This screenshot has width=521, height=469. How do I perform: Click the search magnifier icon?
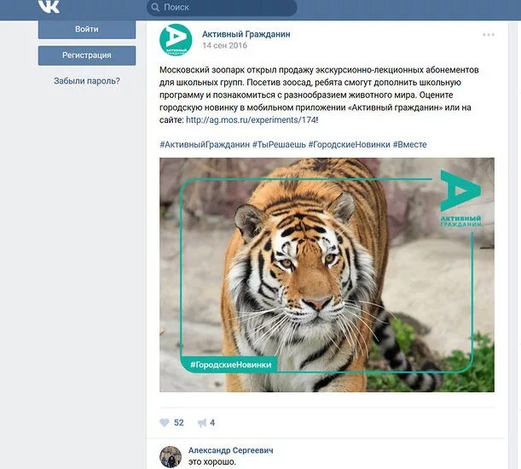point(155,8)
